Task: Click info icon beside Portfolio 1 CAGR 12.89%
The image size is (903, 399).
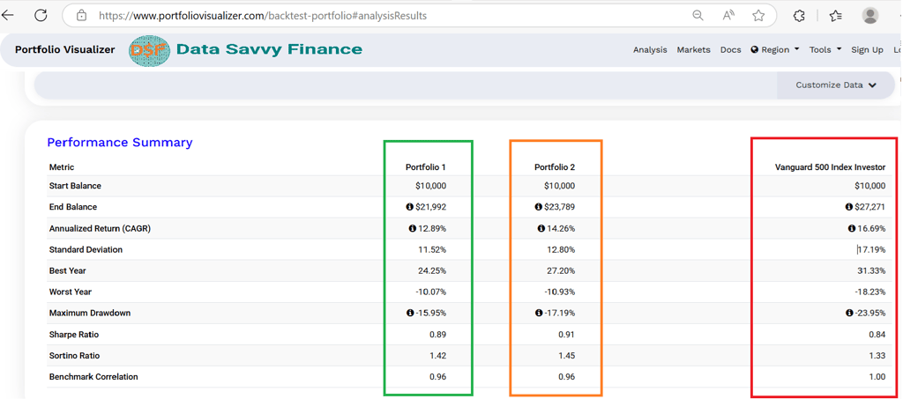Action: pos(413,228)
